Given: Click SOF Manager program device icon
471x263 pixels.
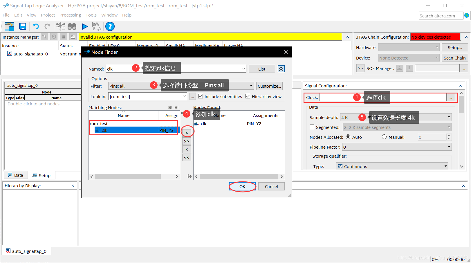Looking at the screenshot, I should pos(400,68).
